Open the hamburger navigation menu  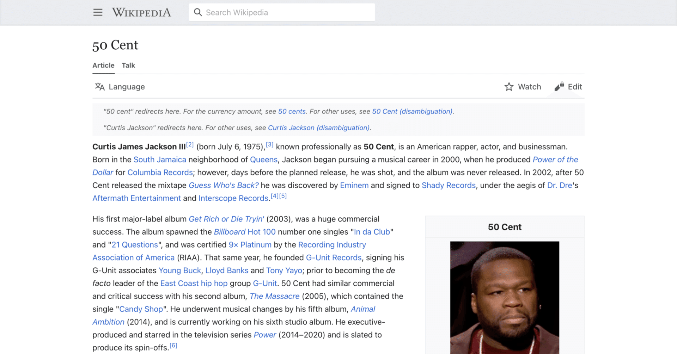coord(98,12)
